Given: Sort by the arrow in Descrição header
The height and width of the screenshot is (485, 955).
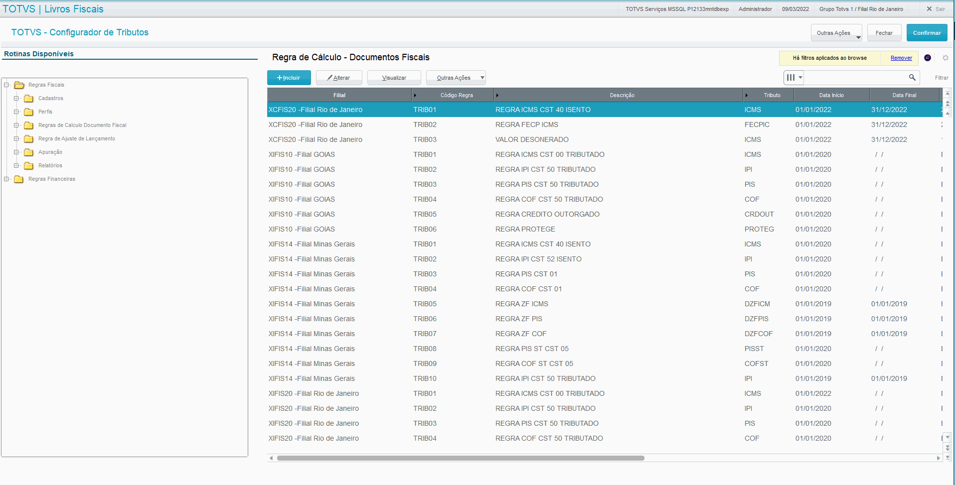Looking at the screenshot, I should (497, 95).
